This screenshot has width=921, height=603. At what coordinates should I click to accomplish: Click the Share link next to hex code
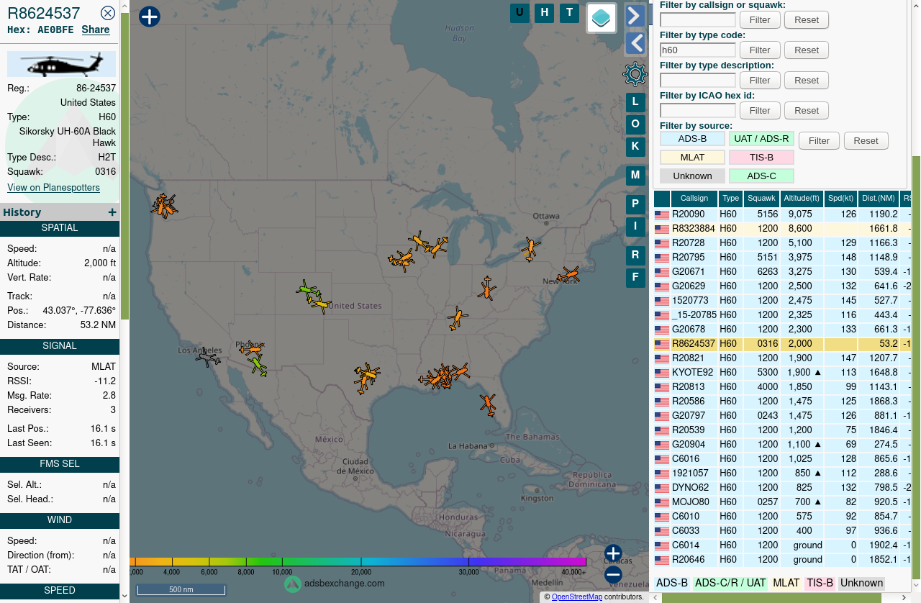[x=96, y=30]
